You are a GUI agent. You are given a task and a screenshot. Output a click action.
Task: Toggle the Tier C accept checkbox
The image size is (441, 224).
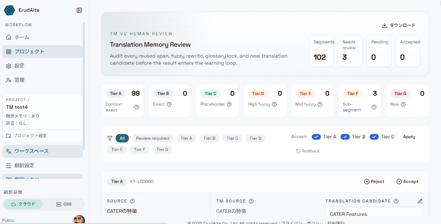(374, 137)
